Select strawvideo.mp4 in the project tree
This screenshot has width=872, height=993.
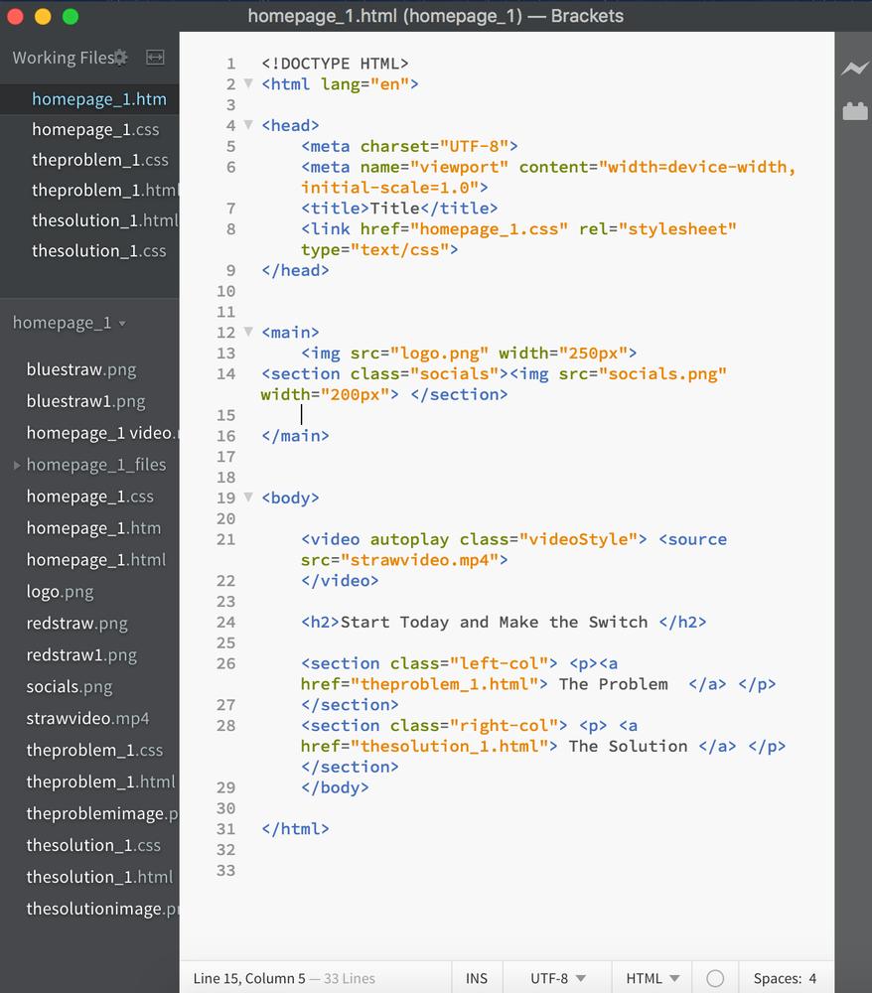[88, 718]
